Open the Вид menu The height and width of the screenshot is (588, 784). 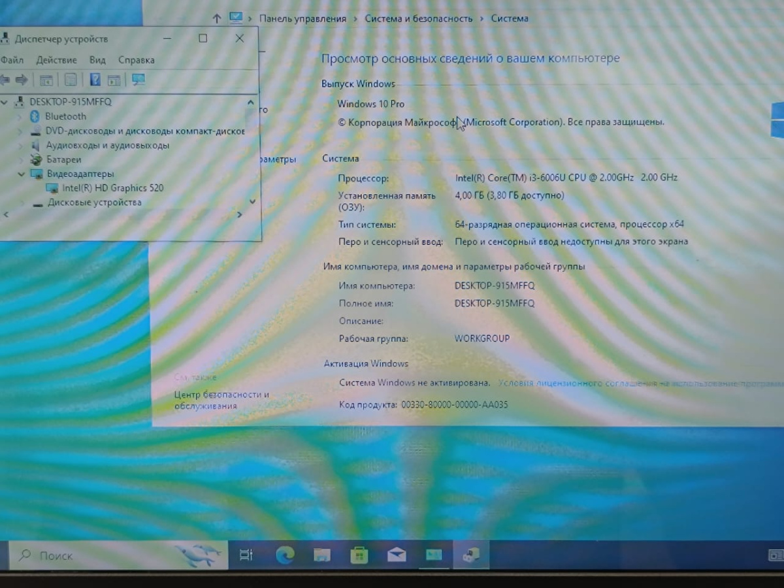click(97, 60)
